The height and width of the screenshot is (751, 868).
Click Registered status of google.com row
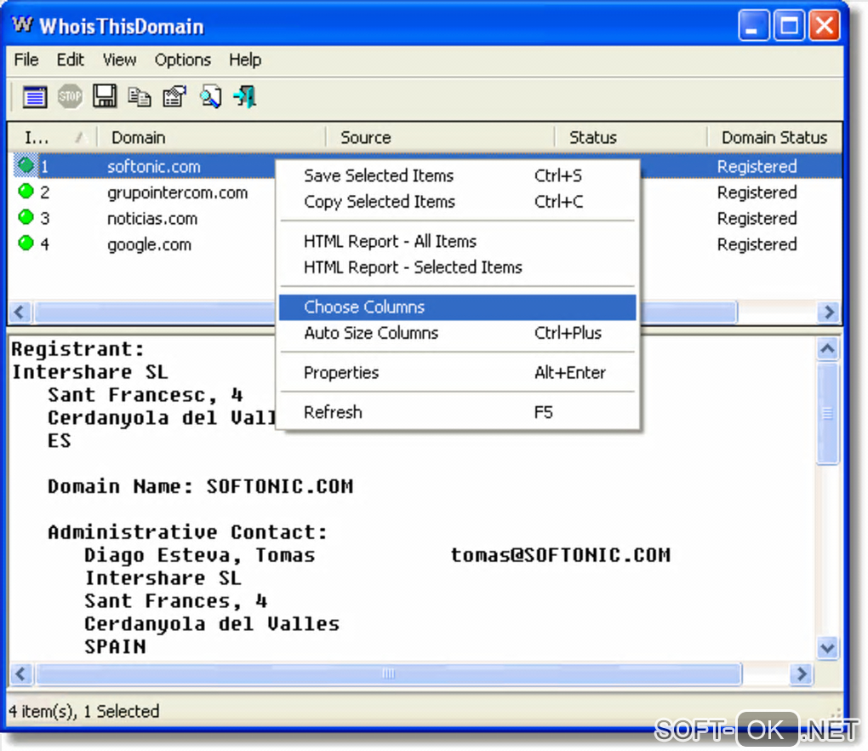pyautogui.click(x=757, y=244)
